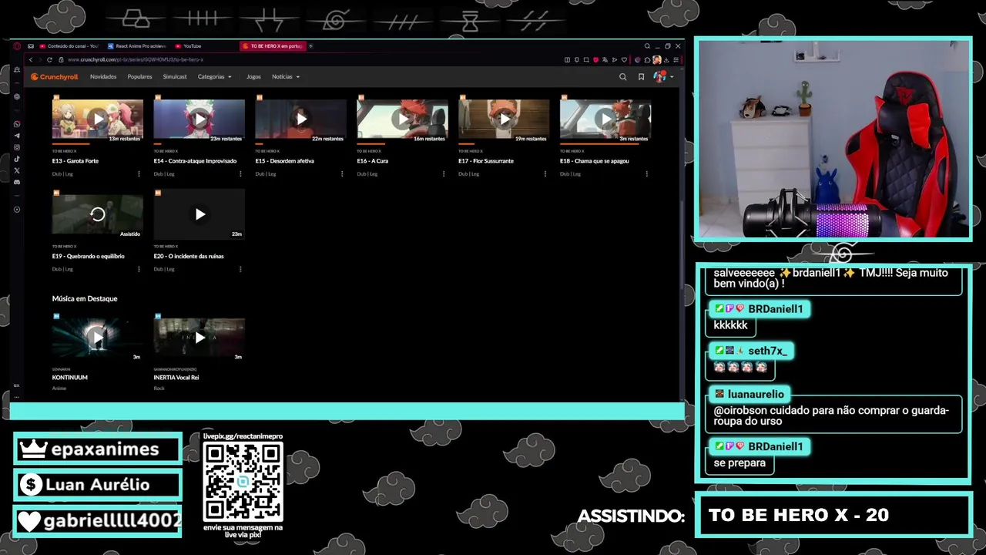
Task: Open the Player icon in the Opera sidebar
Action: [17, 210]
